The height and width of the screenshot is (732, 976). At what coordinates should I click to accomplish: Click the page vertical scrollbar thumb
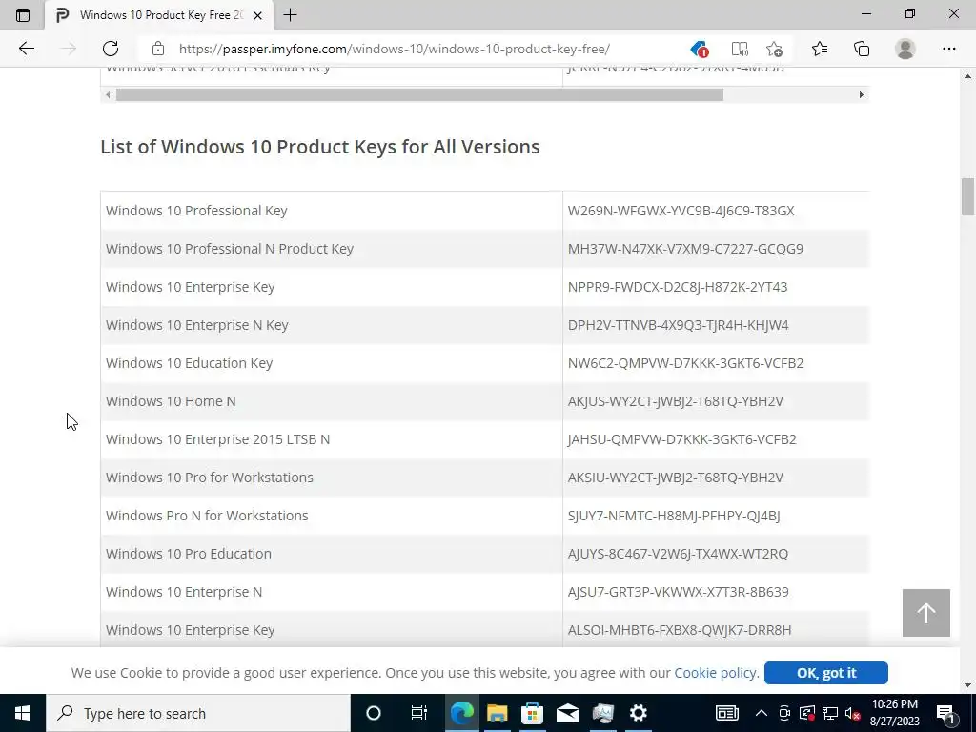point(967,196)
